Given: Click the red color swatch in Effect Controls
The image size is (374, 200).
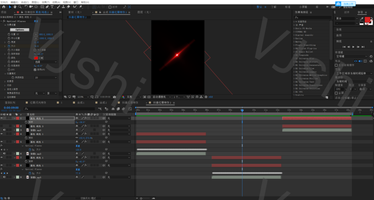Looking at the screenshot, I should [36, 58].
